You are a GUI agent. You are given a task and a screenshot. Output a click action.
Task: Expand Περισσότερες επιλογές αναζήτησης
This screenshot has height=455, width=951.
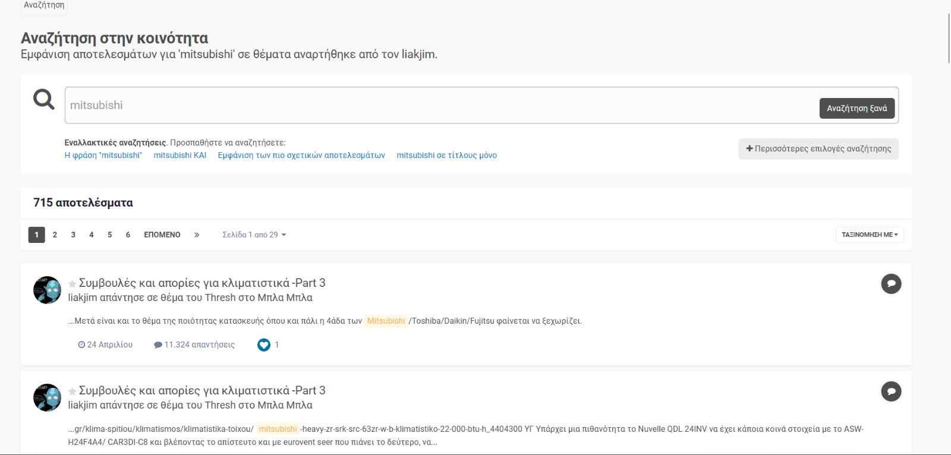(818, 148)
